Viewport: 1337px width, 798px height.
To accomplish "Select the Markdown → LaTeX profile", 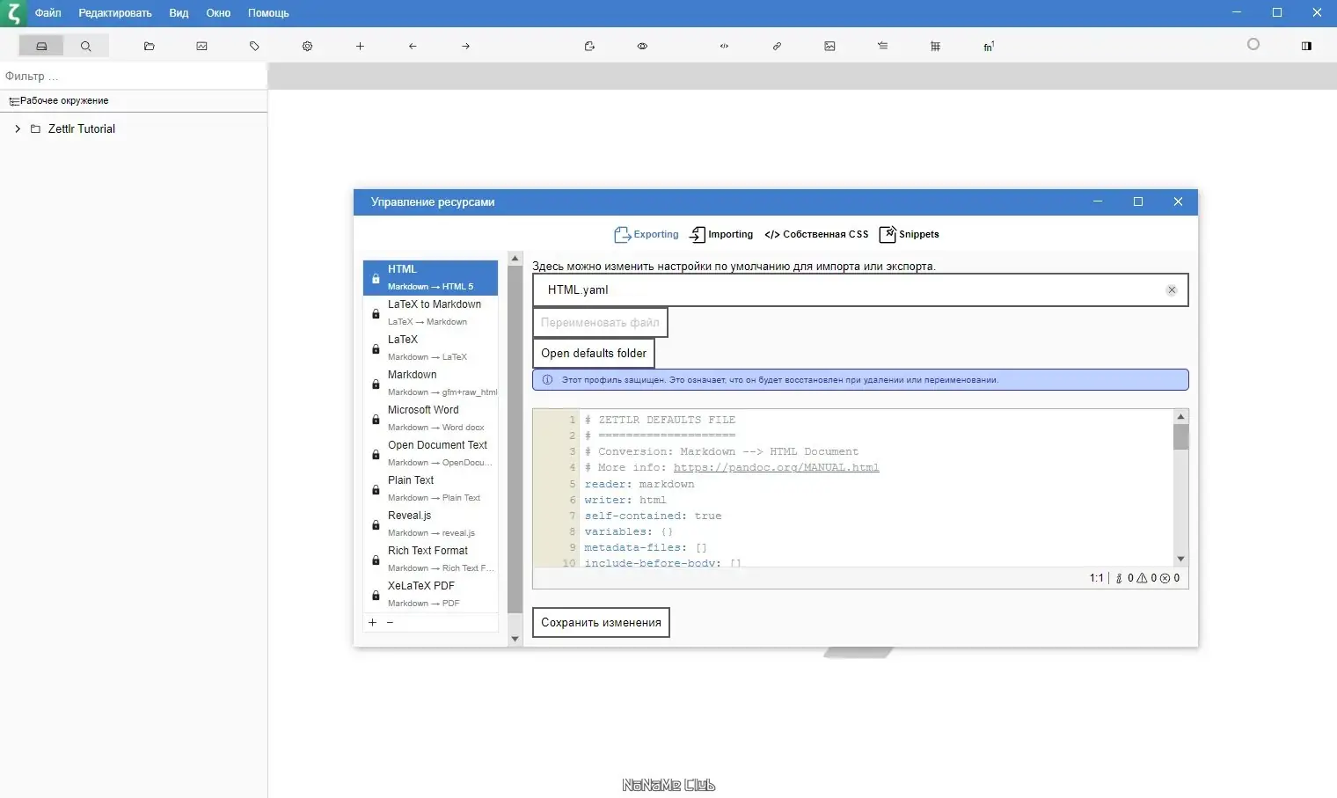I will coord(431,348).
